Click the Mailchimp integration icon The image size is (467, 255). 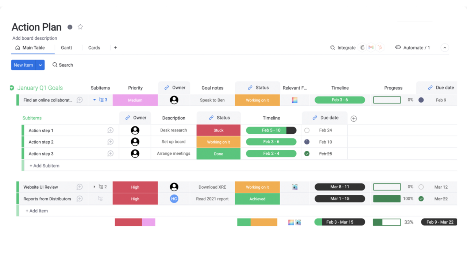362,48
